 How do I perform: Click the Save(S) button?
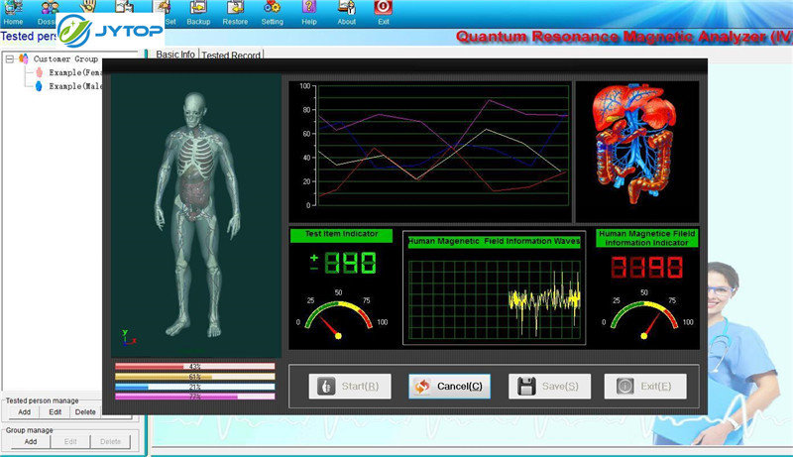coord(549,387)
